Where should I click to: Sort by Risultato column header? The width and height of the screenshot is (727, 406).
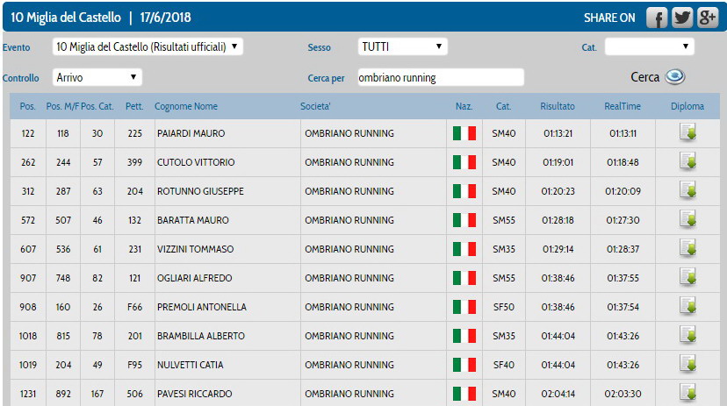coord(558,107)
